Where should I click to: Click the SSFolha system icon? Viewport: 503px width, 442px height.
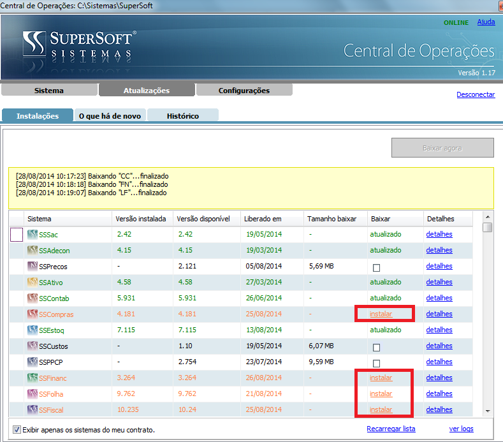[33, 394]
